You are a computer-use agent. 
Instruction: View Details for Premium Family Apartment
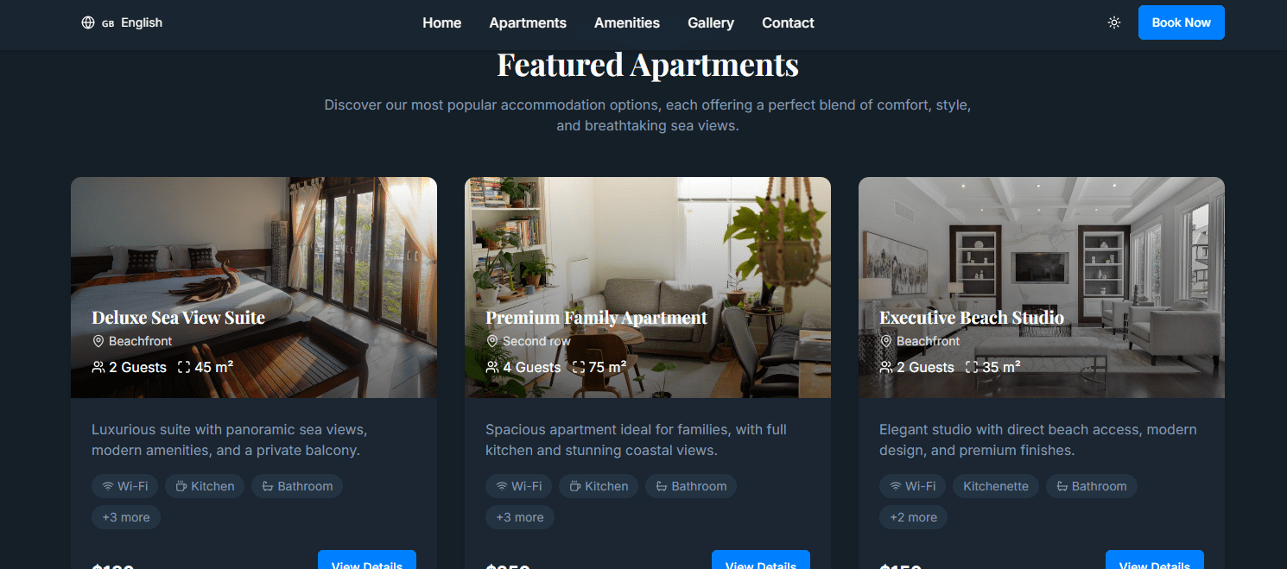[761, 560]
